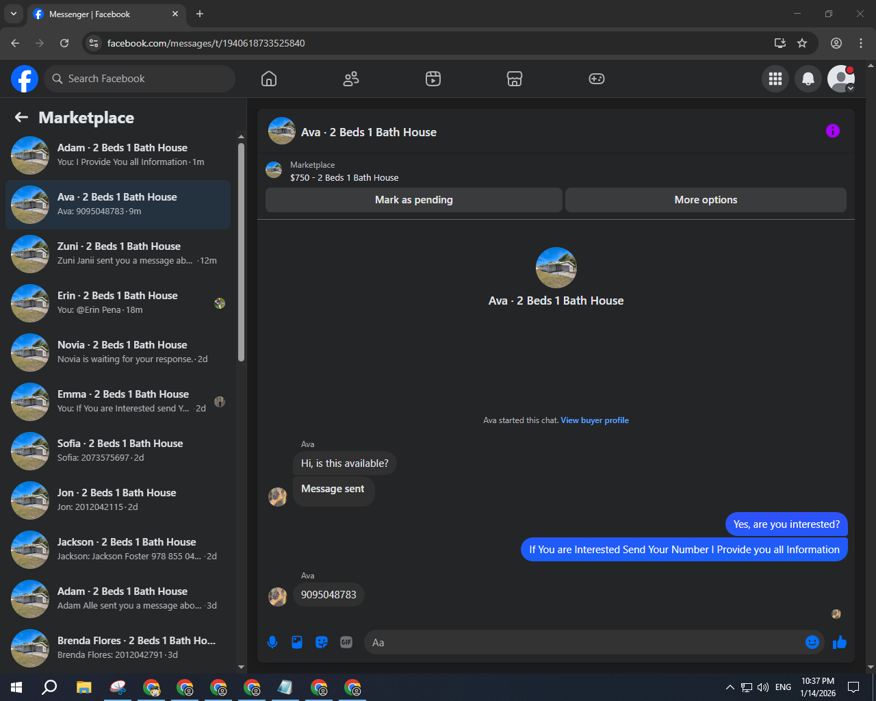
Task: Open the Sofia conversation
Action: [x=118, y=451]
